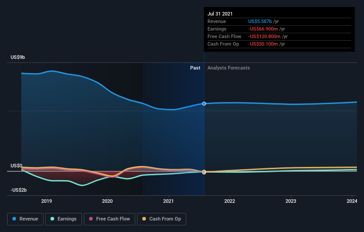
Task: Click the -US$2b axis label
Action: 19,190
